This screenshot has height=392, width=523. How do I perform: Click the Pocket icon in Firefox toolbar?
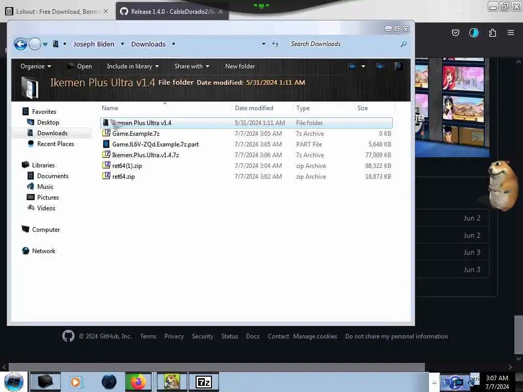click(x=456, y=33)
